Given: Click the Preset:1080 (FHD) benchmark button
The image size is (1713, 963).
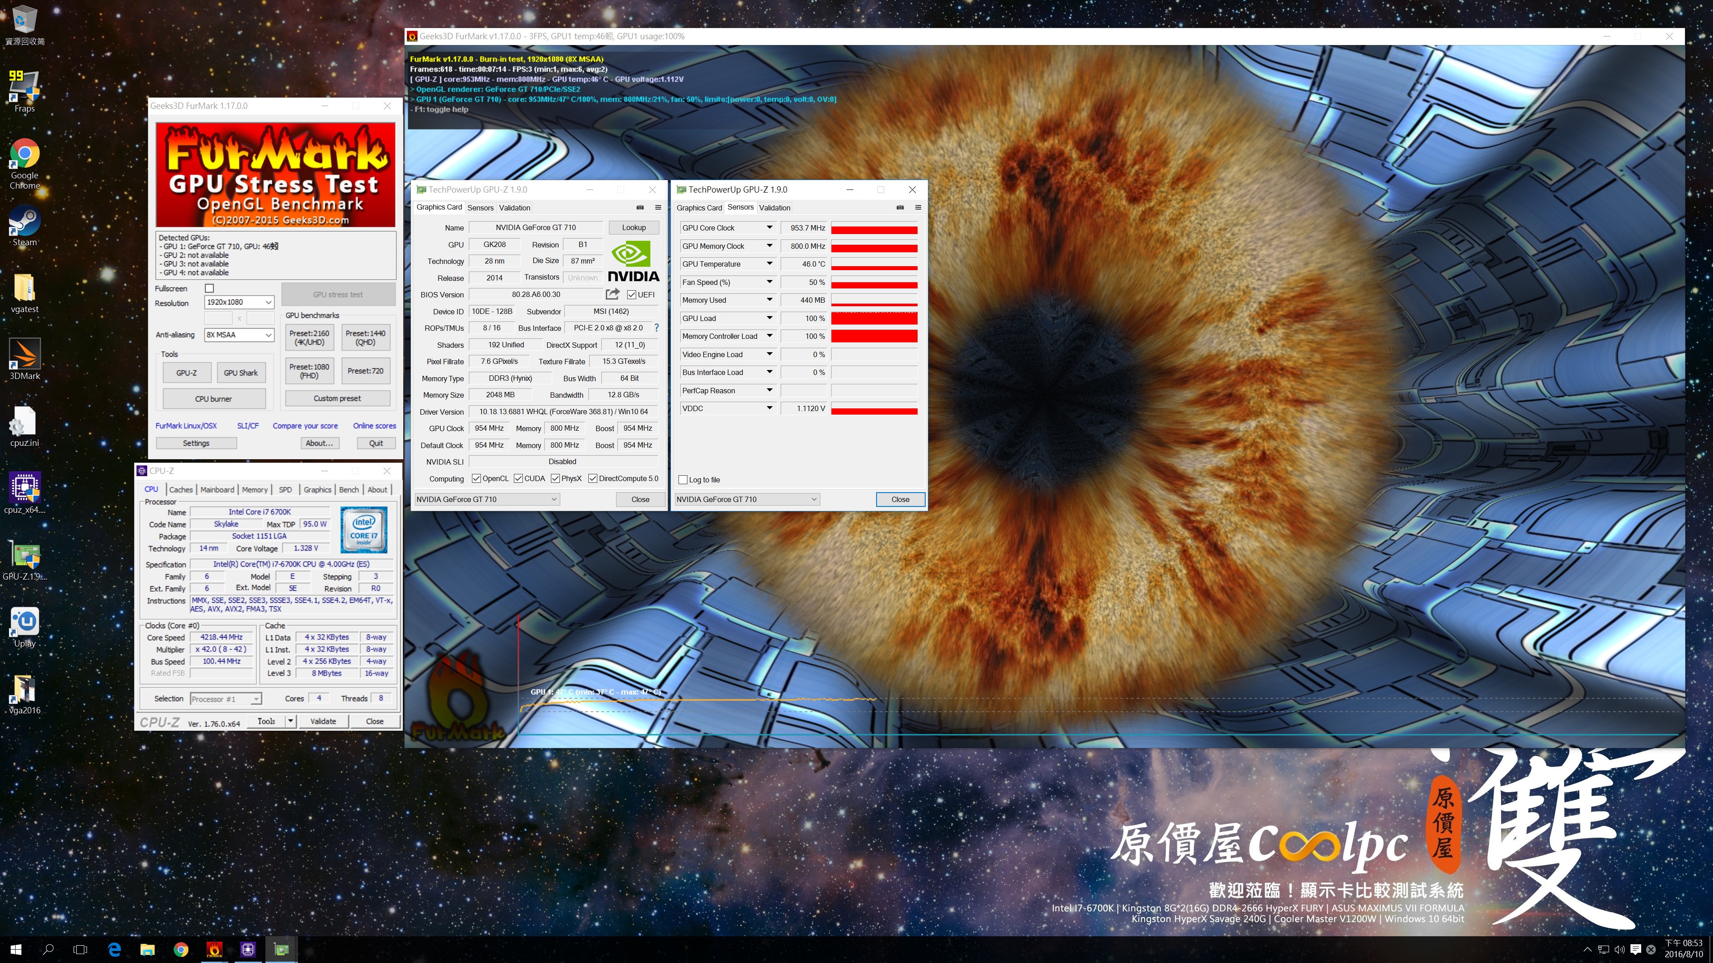Looking at the screenshot, I should point(309,371).
